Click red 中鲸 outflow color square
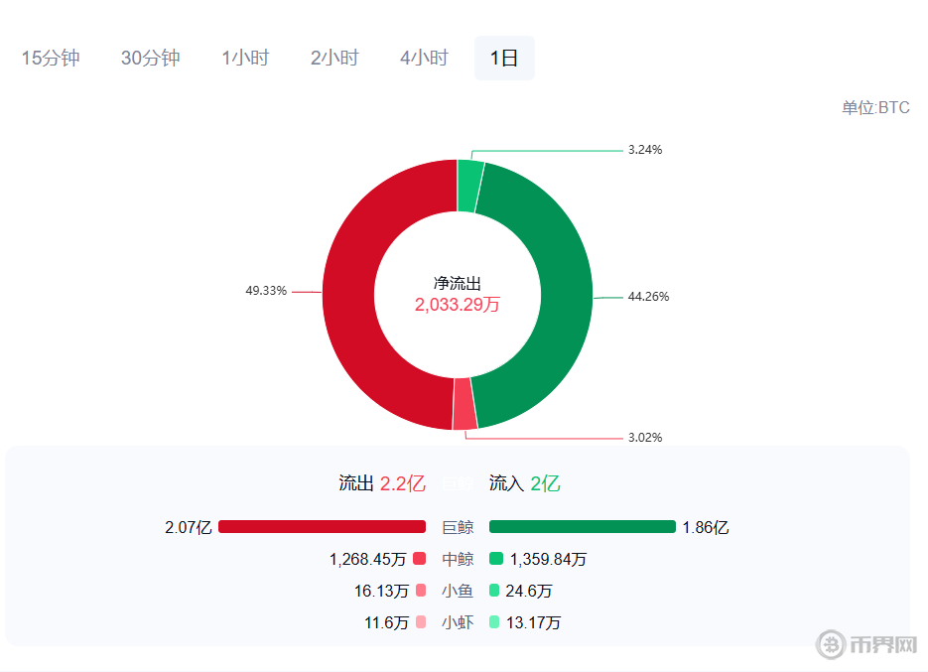The width and height of the screenshot is (928, 672). tap(420, 559)
